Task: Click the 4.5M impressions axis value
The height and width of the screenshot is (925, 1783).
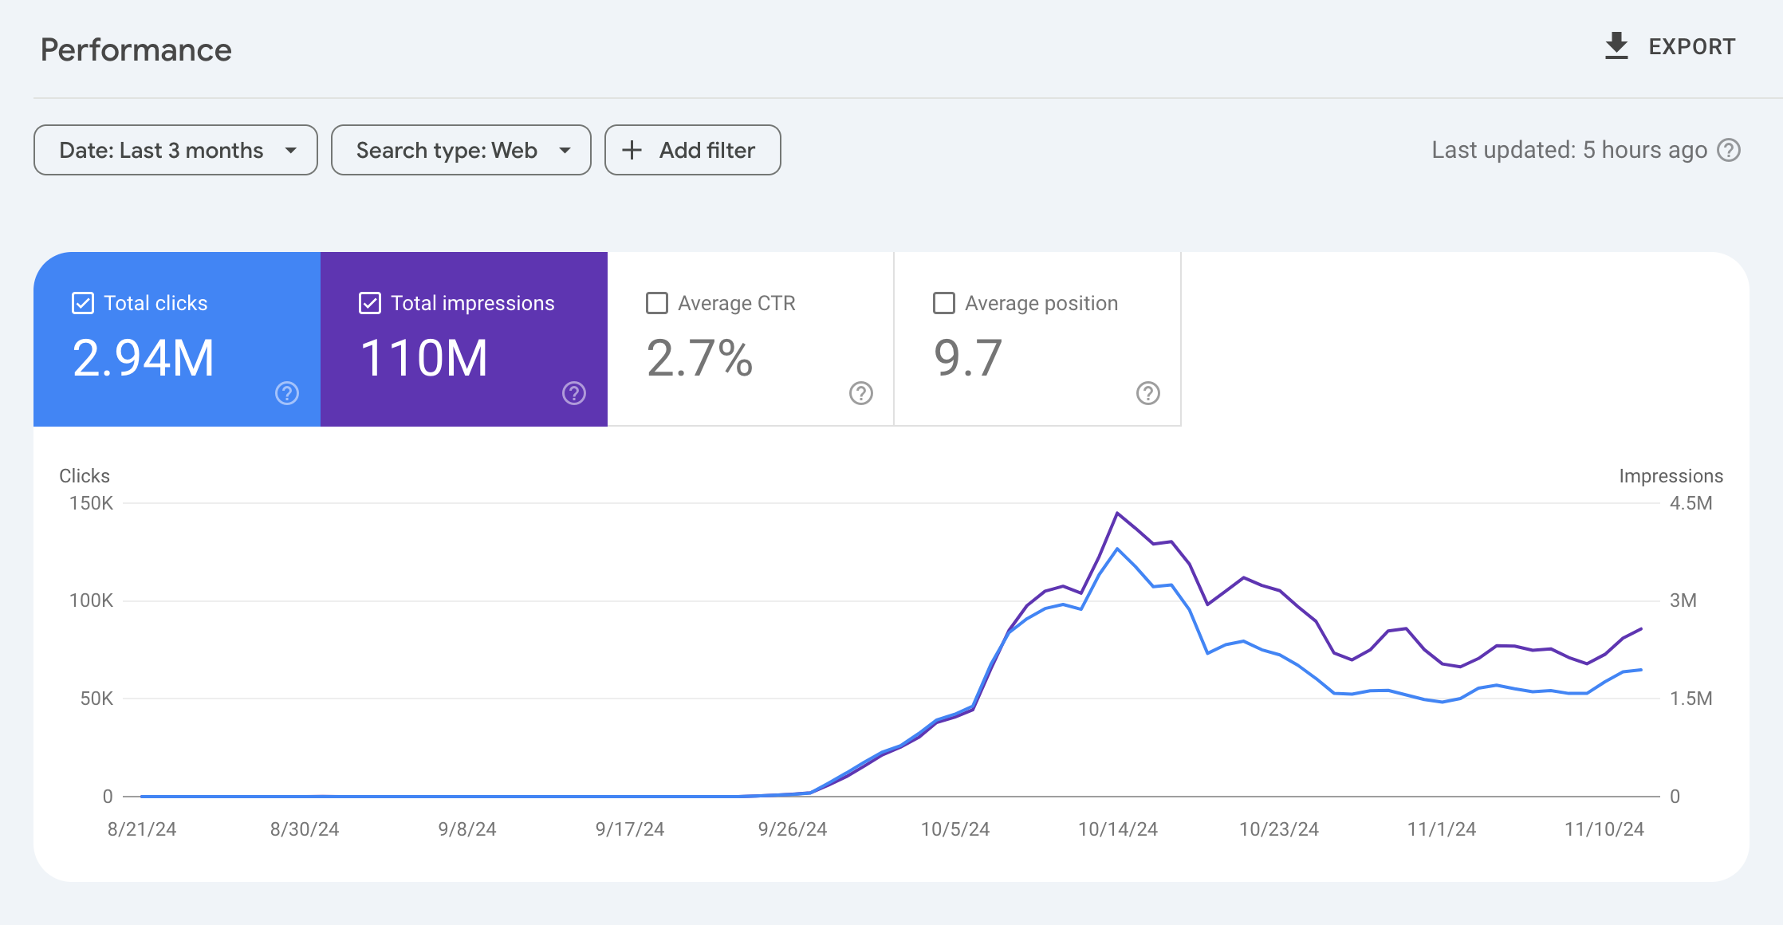Action: pos(1691,503)
